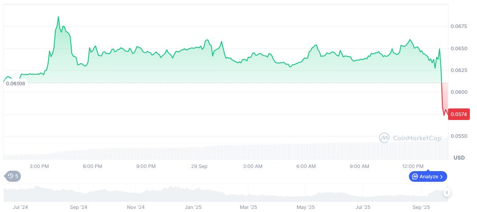
Task: Click May '25 on the navigator timeline
Action: tap(306, 207)
